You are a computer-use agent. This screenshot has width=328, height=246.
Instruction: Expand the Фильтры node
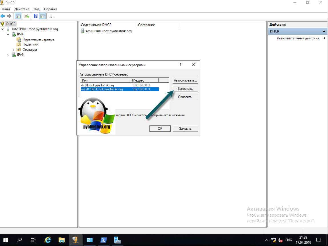pos(13,50)
